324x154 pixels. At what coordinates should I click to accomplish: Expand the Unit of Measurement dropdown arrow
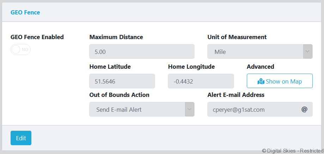308,52
